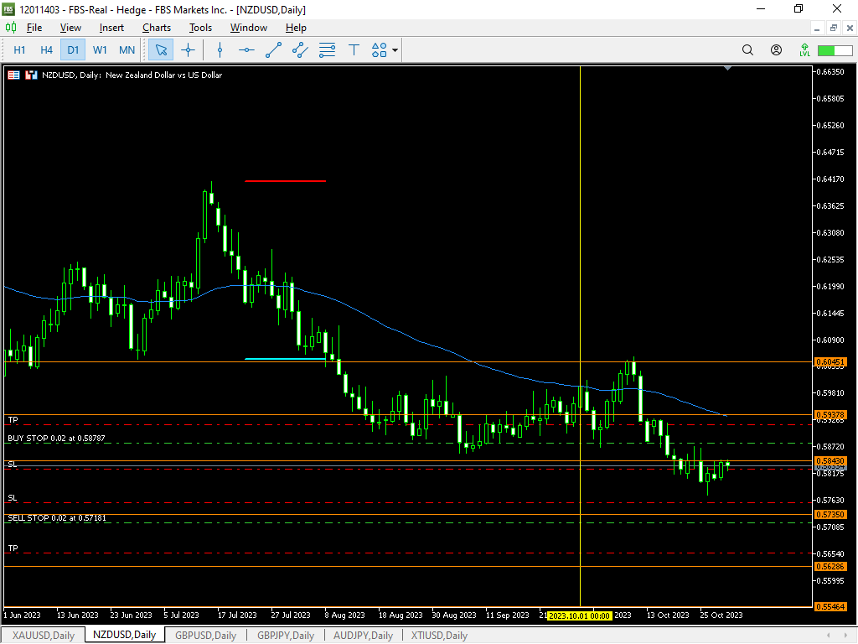Select the red horizontal line segment

coord(285,181)
